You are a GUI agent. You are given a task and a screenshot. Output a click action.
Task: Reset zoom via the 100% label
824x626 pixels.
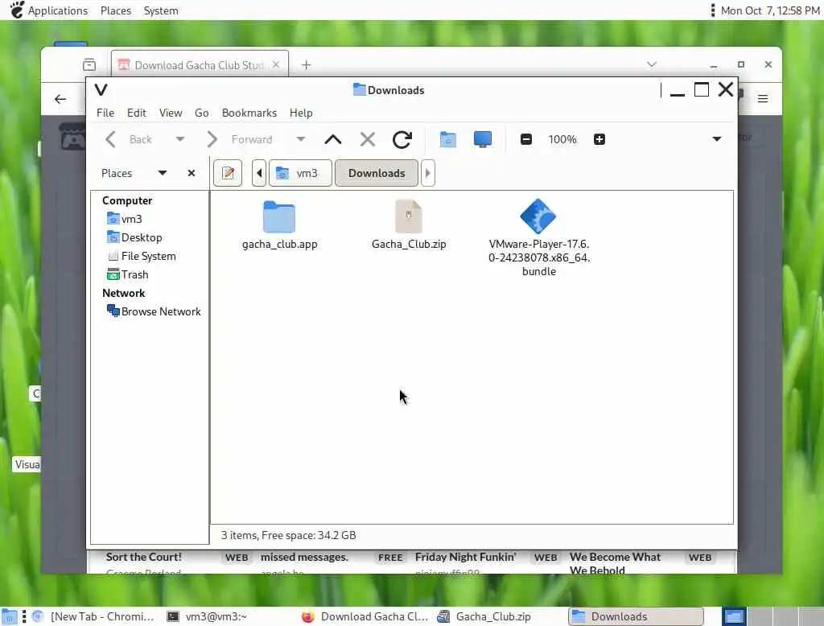click(x=562, y=139)
